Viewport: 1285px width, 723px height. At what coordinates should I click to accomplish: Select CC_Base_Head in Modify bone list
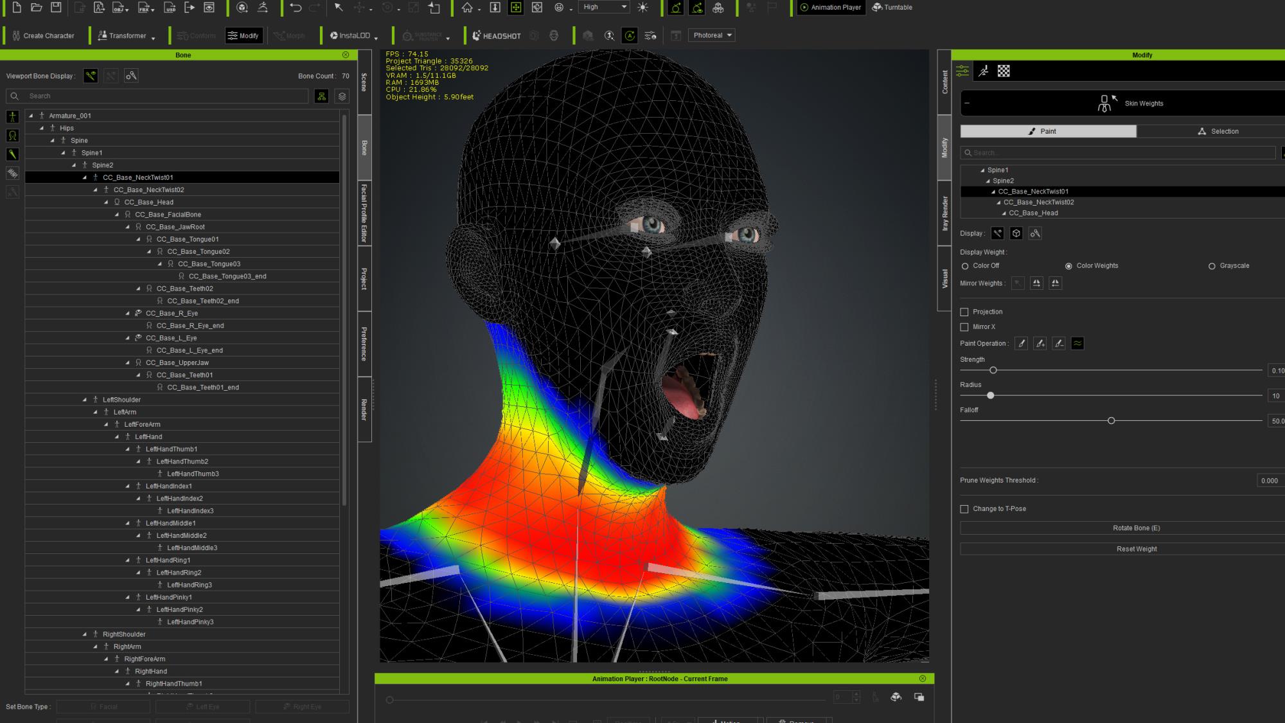(1033, 213)
